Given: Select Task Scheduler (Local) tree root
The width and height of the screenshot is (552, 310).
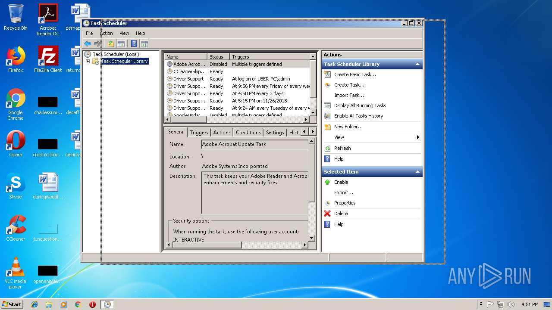Looking at the screenshot, I should coord(116,54).
